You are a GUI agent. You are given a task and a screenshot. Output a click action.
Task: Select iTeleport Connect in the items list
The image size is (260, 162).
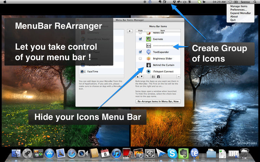[x=158, y=71]
